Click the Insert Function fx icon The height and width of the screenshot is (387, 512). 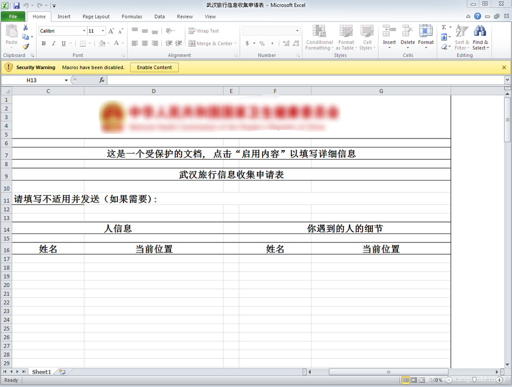click(x=101, y=80)
